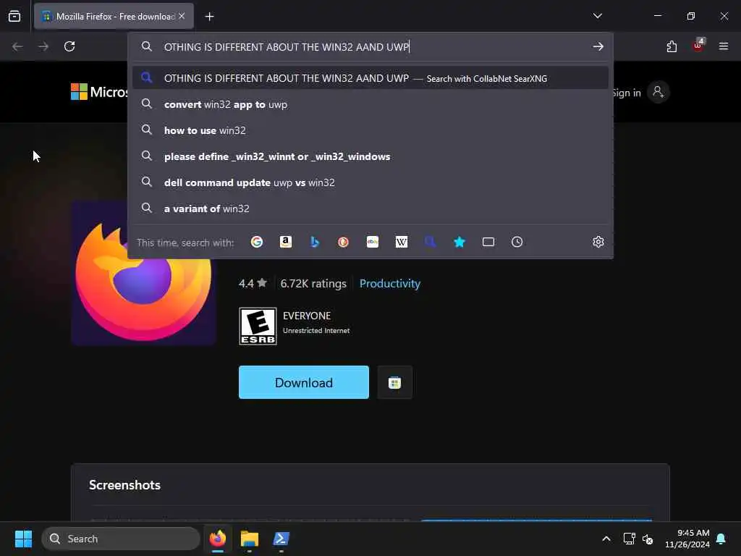Open Firefox from the taskbar
Image resolution: width=741 pixels, height=556 pixels.
218,539
